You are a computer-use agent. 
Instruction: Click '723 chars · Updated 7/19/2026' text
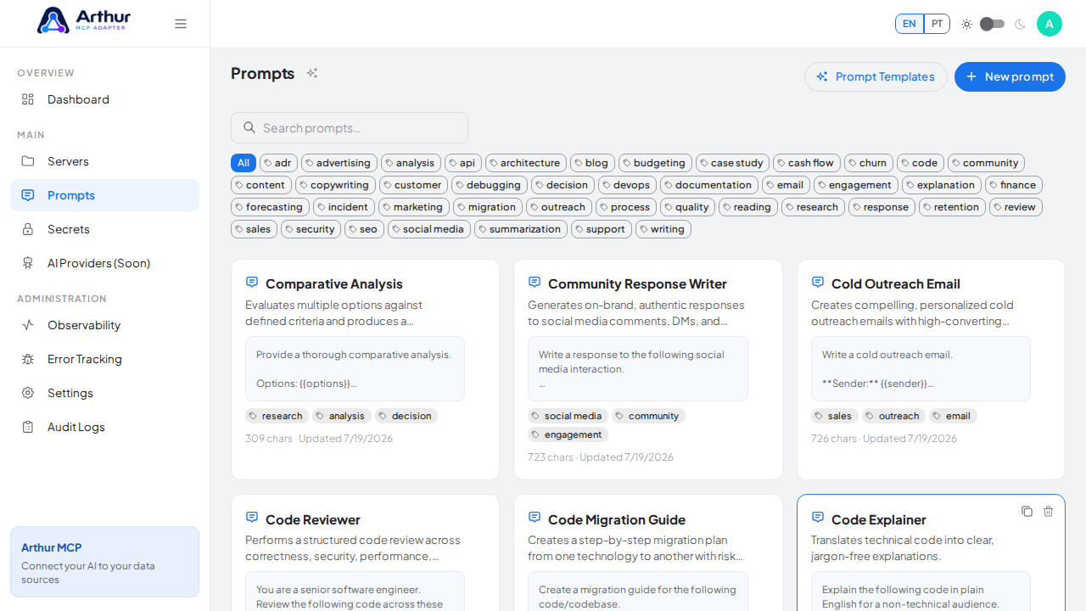pos(601,457)
